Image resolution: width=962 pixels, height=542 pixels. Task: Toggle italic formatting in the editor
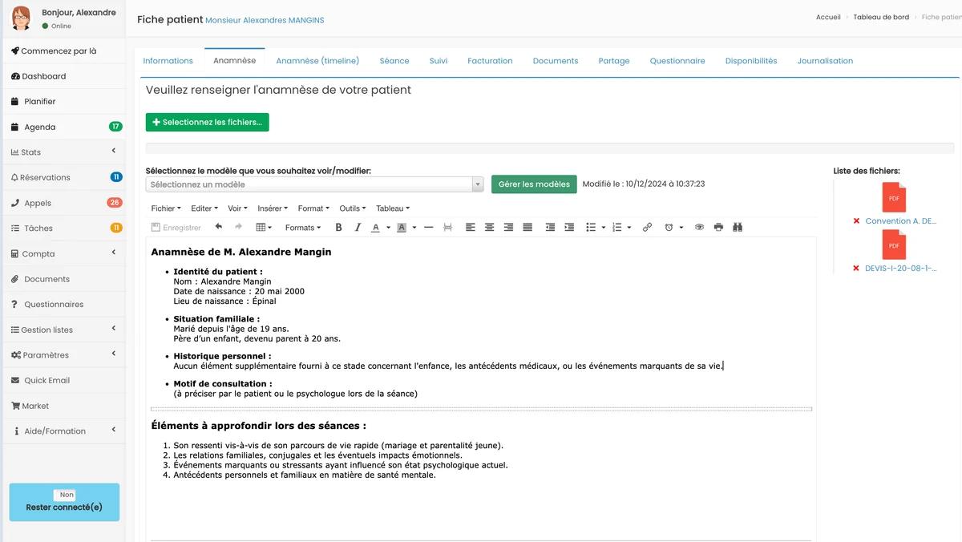[358, 228]
